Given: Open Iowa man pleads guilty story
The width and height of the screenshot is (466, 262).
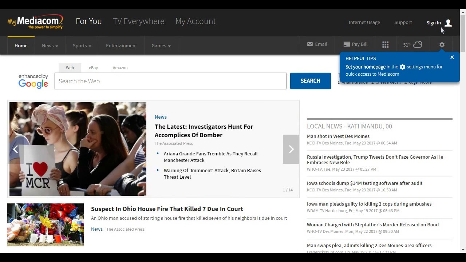Looking at the screenshot, I should [x=369, y=204].
